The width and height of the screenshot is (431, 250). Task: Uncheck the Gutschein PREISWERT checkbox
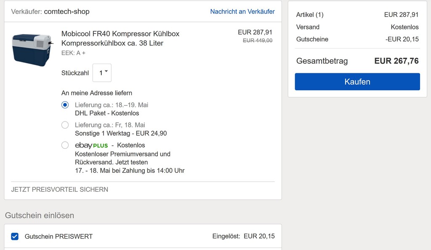click(x=15, y=236)
